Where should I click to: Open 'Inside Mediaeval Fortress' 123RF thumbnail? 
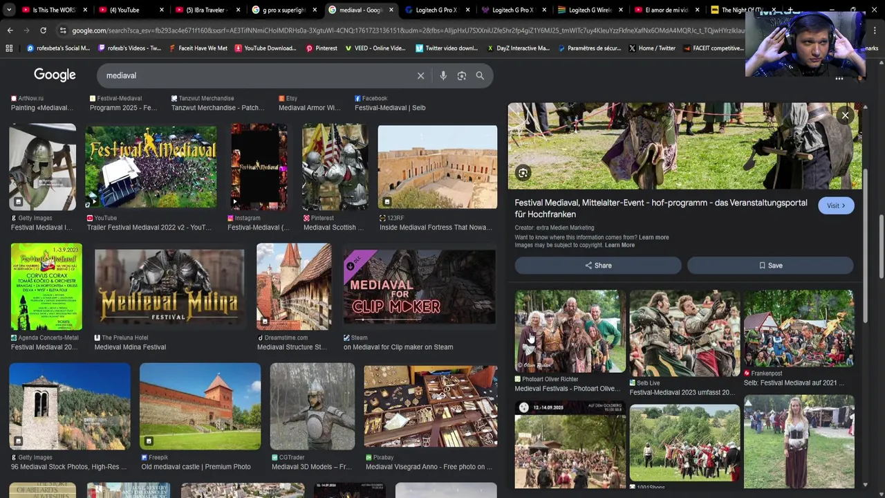click(x=438, y=167)
